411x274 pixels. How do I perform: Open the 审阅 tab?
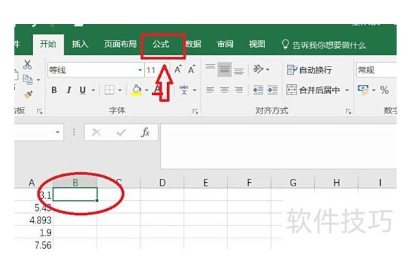click(x=225, y=44)
